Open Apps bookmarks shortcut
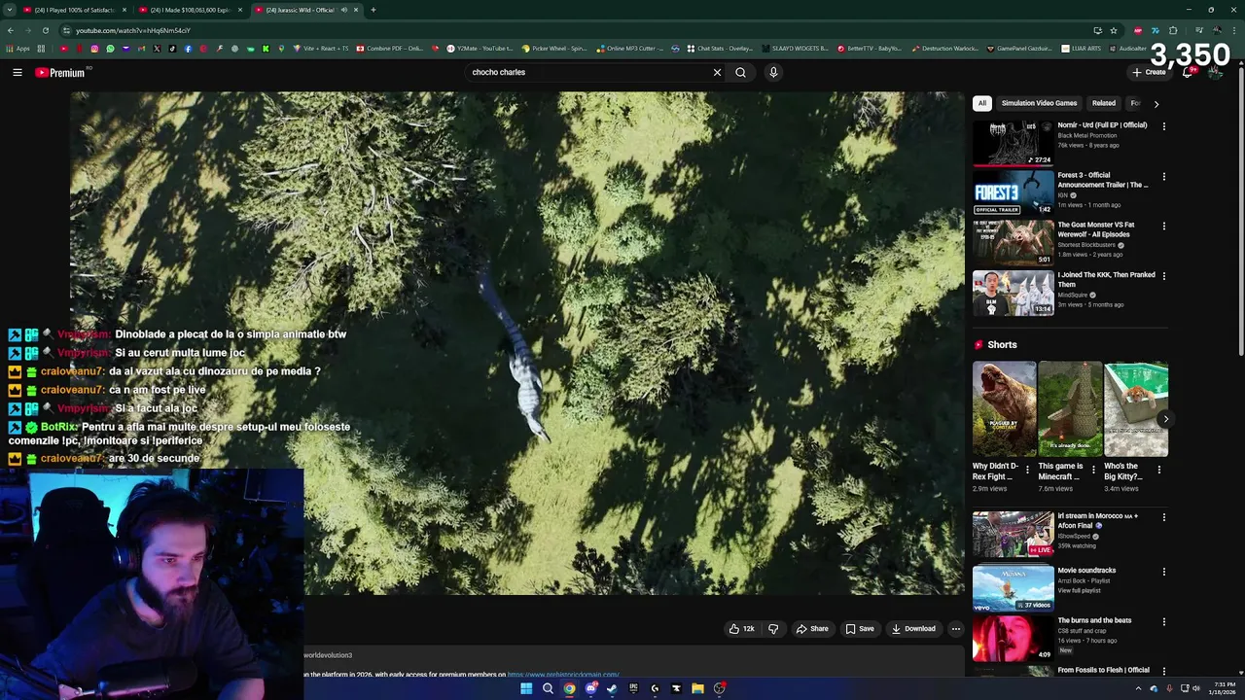This screenshot has width=1245, height=700. point(18,49)
